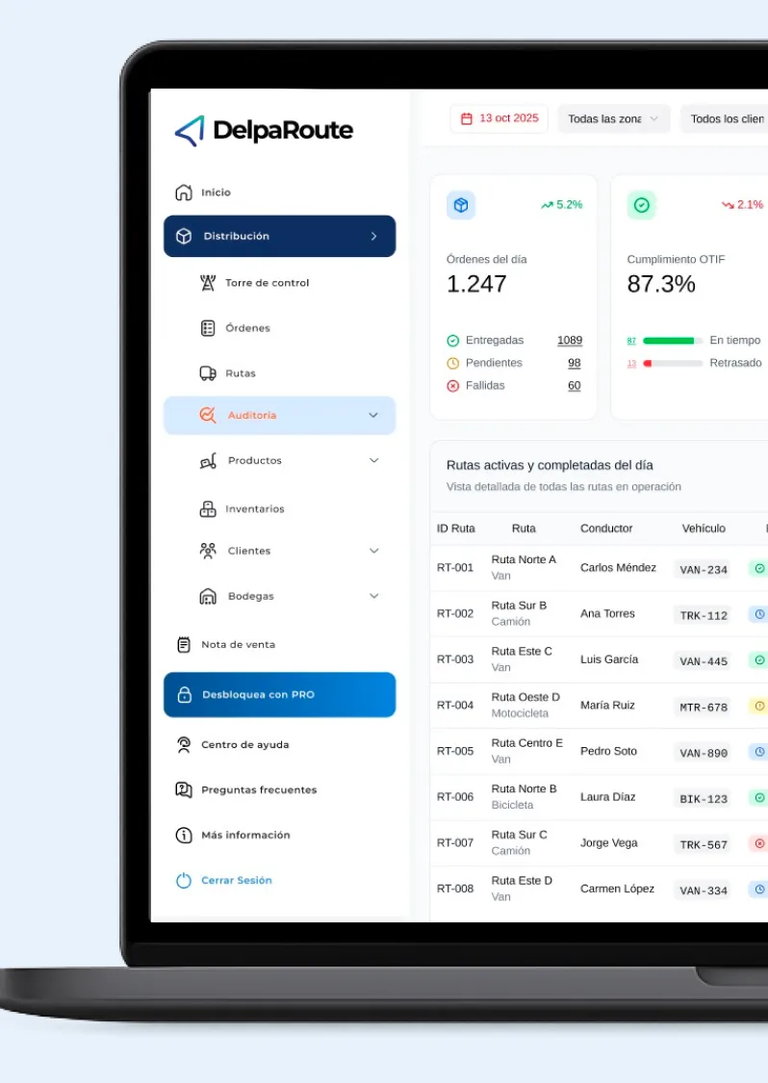Click the 1089 Entregadas count link
The width and height of the screenshot is (768, 1083).
(x=570, y=341)
